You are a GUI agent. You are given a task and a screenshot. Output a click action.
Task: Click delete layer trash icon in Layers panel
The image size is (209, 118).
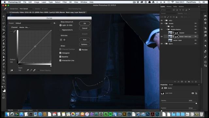click(x=196, y=82)
